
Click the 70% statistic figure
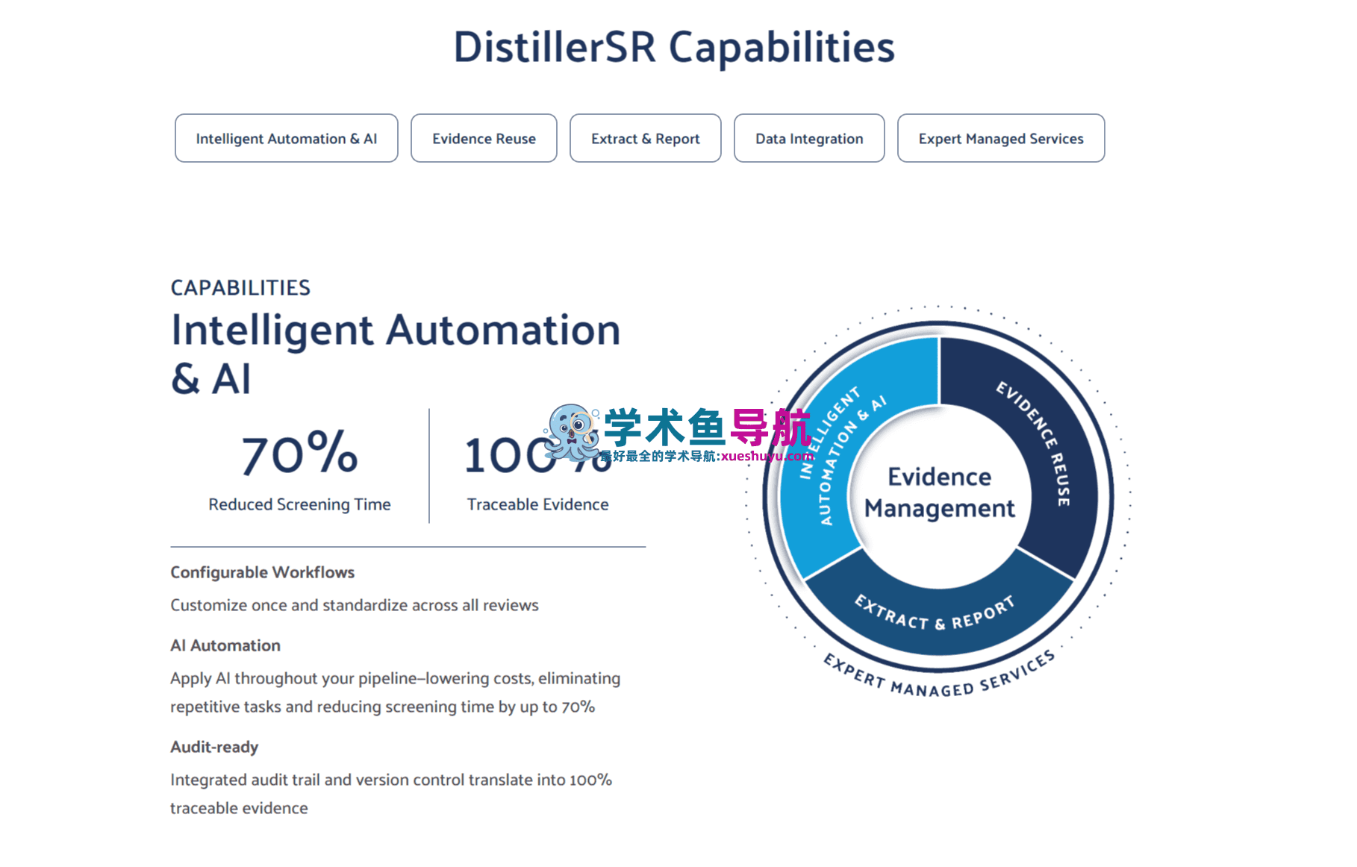click(x=299, y=453)
